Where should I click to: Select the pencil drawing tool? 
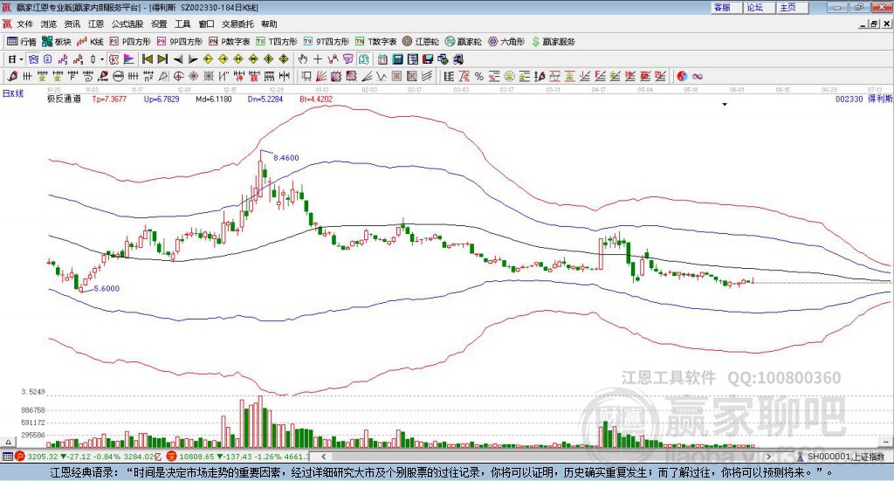click(x=12, y=76)
